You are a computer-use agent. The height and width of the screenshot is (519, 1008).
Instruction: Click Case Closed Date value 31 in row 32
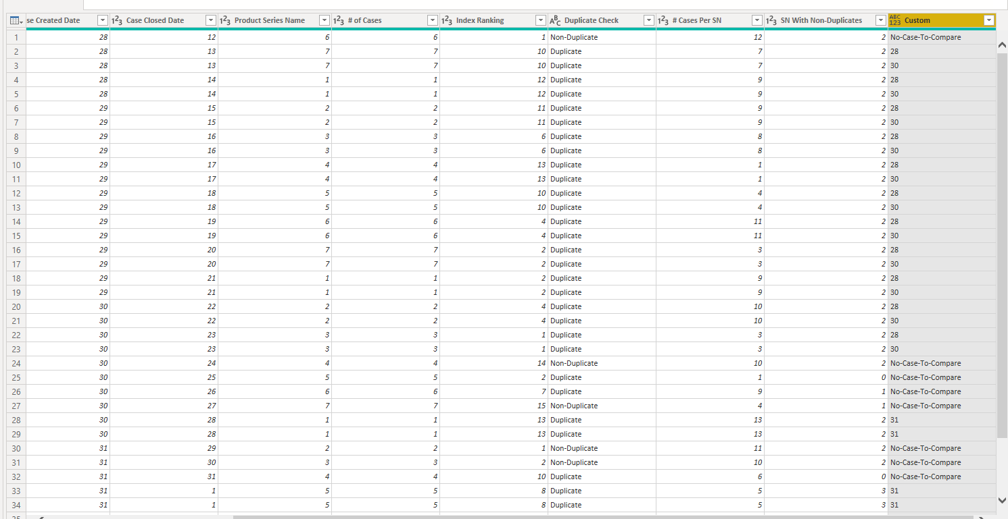(x=212, y=476)
